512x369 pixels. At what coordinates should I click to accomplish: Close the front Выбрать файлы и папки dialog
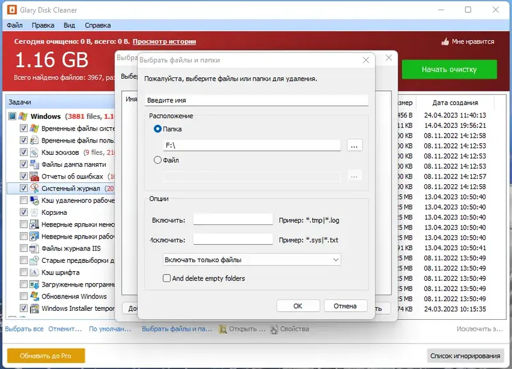pos(365,60)
